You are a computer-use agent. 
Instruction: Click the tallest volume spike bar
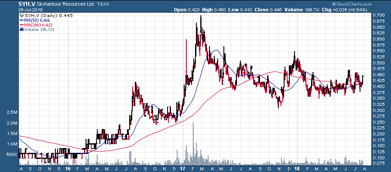tap(193, 144)
